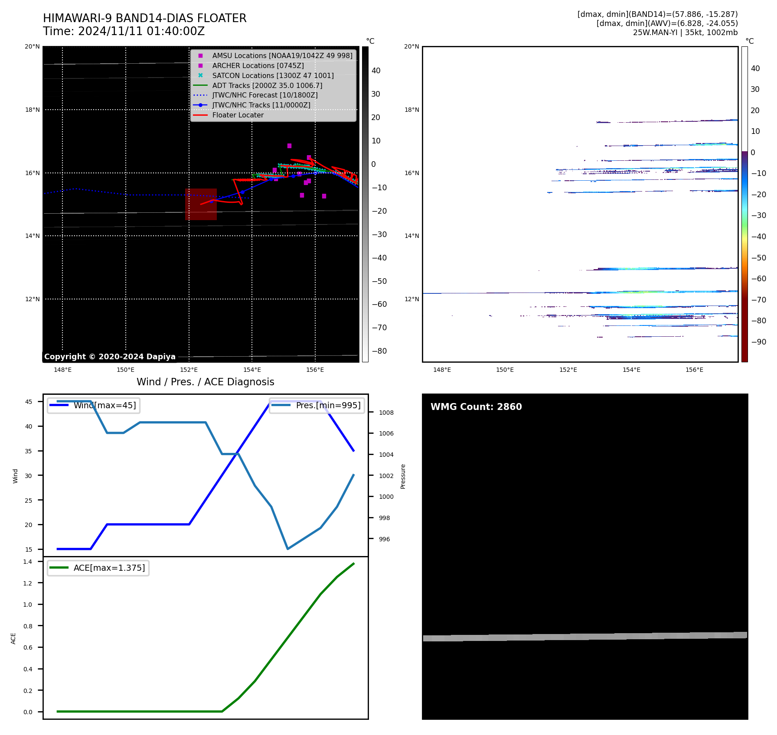The image size is (777, 735).
Task: Select the cyan SATCON Locations legend marker
Action: (200, 75)
